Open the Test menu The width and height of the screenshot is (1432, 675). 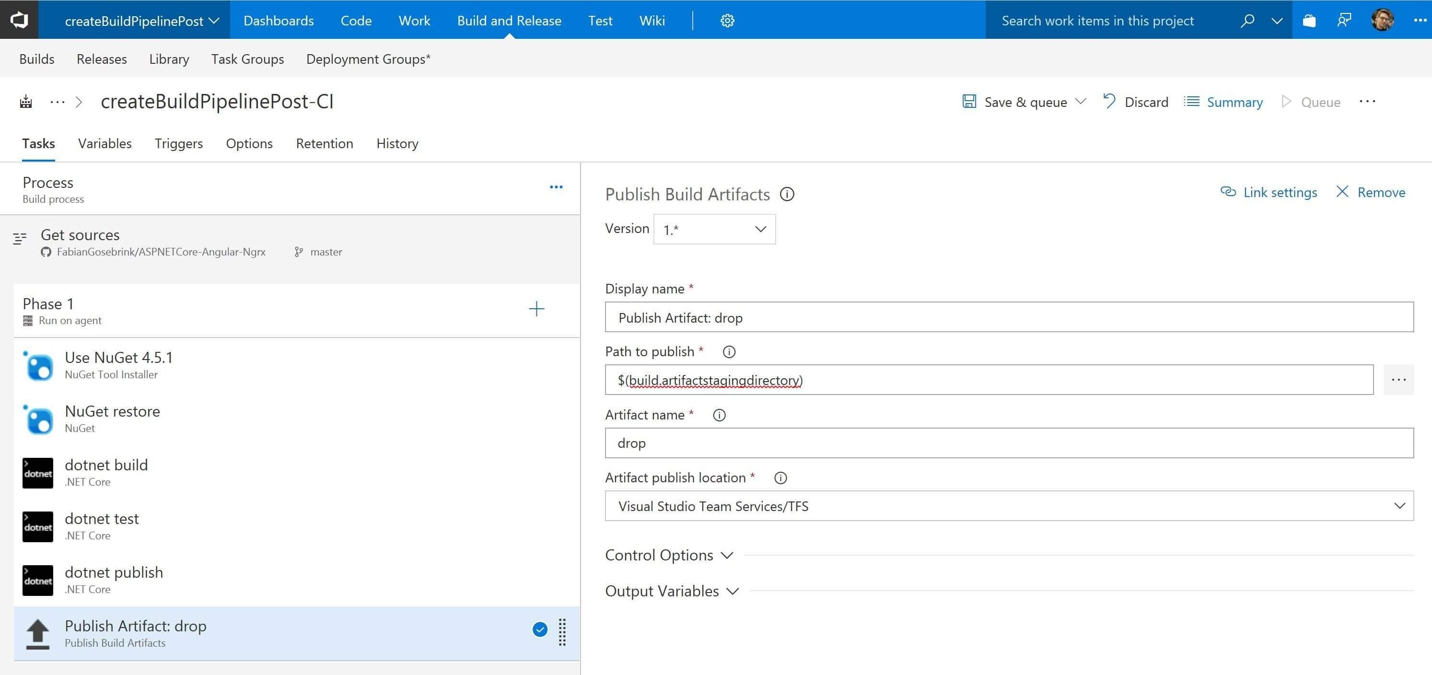pyautogui.click(x=600, y=21)
